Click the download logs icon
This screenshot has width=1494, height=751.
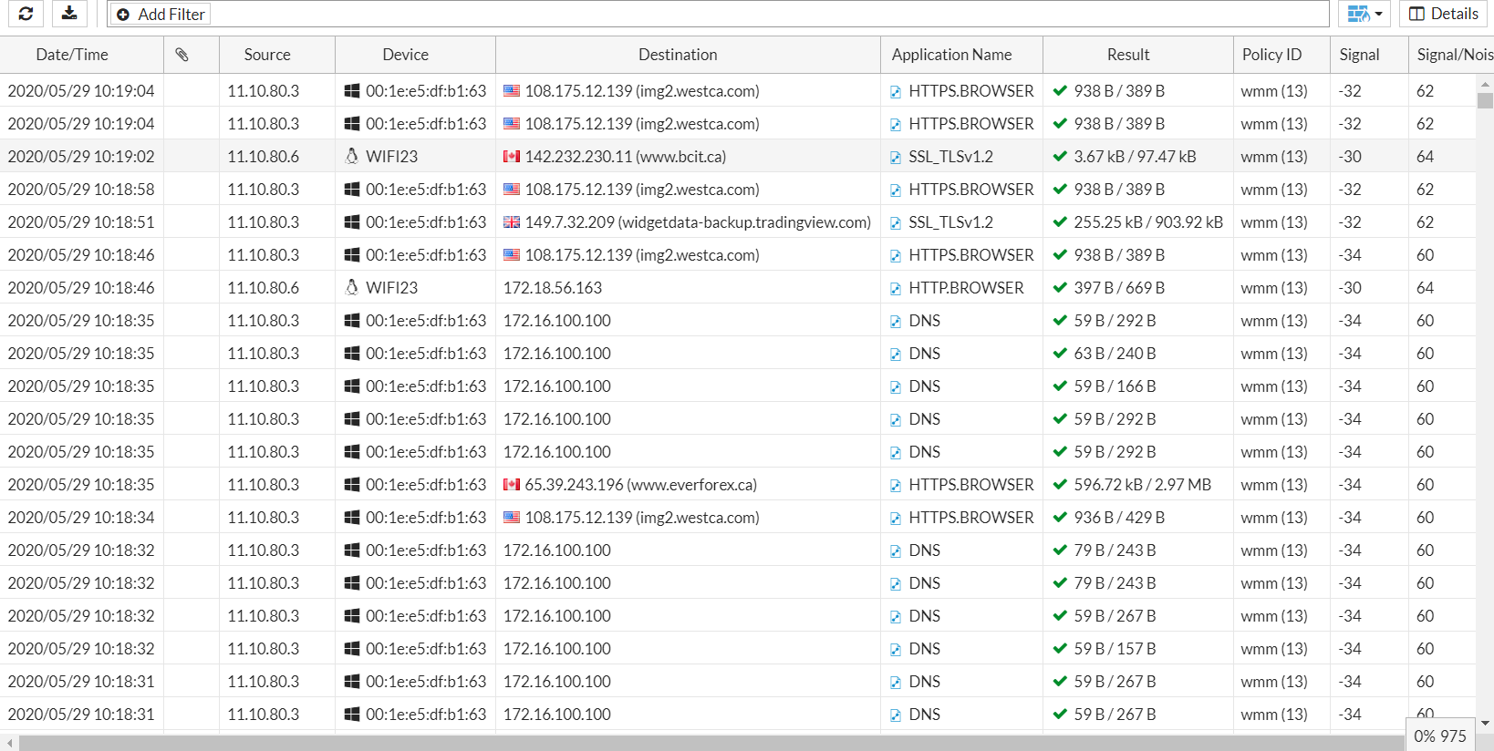point(69,14)
